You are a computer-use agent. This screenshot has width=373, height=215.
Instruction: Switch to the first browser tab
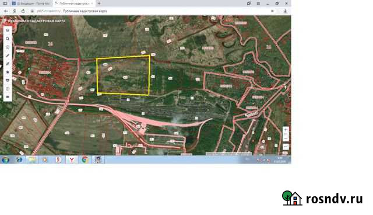[x=31, y=4]
